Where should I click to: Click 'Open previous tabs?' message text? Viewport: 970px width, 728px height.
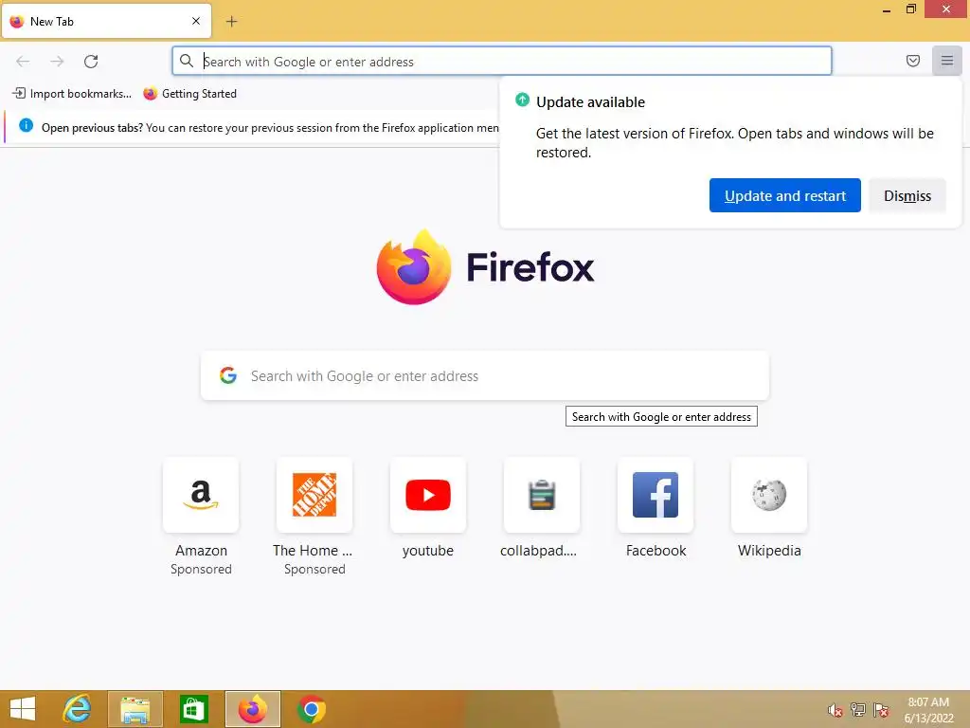(92, 128)
